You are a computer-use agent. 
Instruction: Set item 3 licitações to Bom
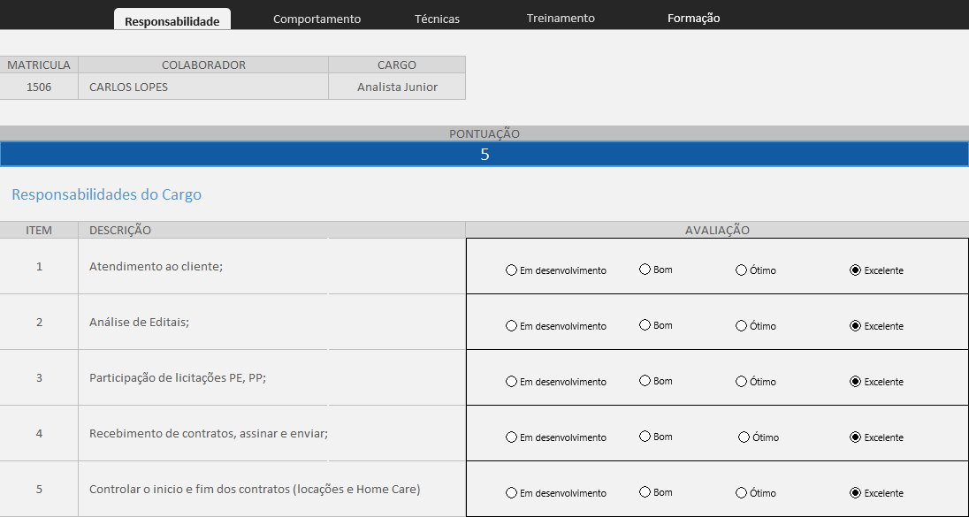645,381
